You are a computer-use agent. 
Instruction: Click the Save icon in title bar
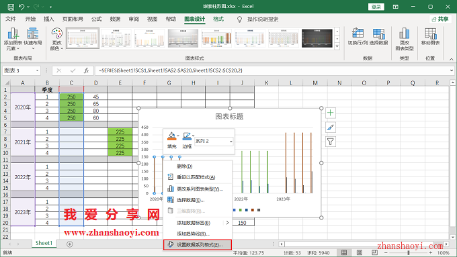coord(11,7)
